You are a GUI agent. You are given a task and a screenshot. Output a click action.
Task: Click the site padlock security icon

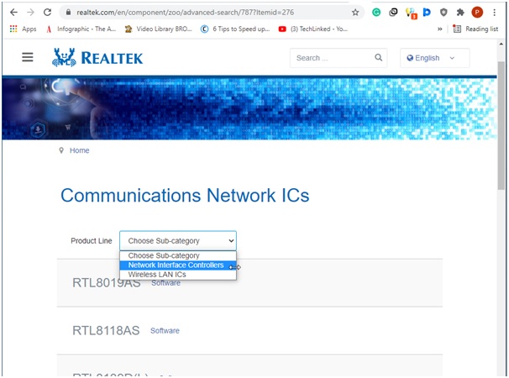point(68,13)
